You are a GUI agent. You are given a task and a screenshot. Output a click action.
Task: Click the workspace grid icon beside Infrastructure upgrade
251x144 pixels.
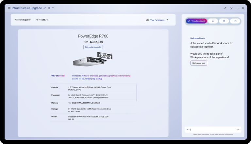(9, 8)
